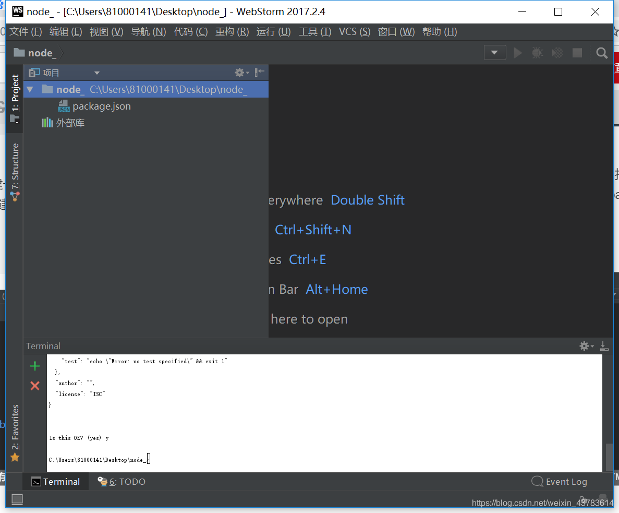Open project panel gear settings
Viewport: 619px width, 513px height.
(241, 73)
